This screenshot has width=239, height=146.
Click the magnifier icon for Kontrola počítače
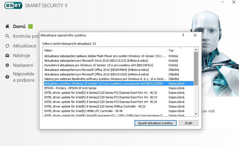(x=8, y=36)
